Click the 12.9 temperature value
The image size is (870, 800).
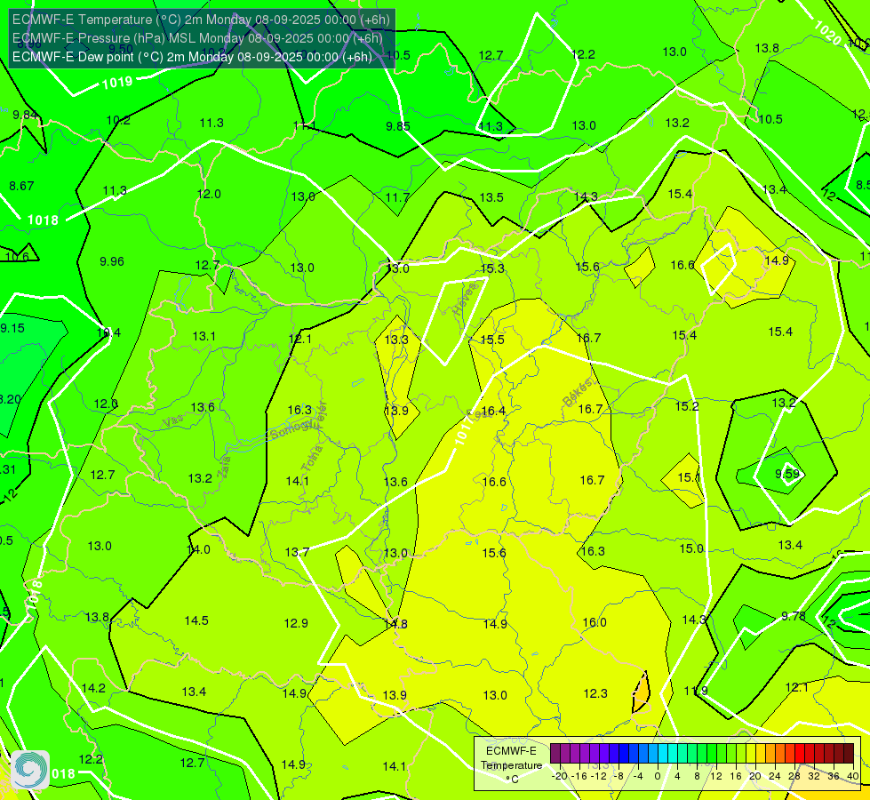pyautogui.click(x=296, y=623)
